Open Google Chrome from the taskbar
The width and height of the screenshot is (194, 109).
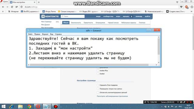[x=29, y=107]
